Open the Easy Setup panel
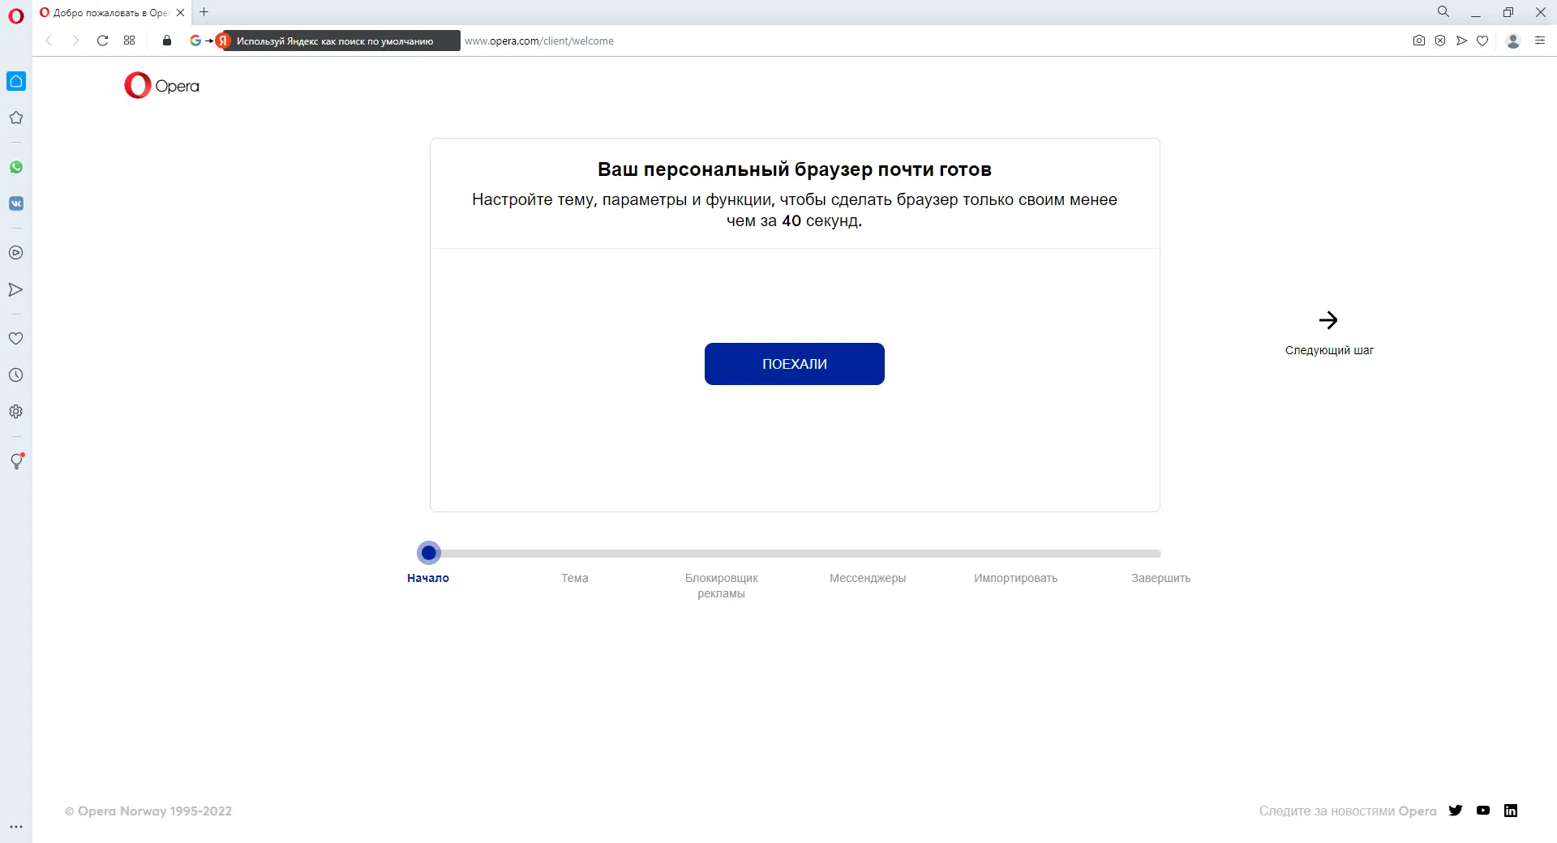The height and width of the screenshot is (843, 1557). [1540, 41]
